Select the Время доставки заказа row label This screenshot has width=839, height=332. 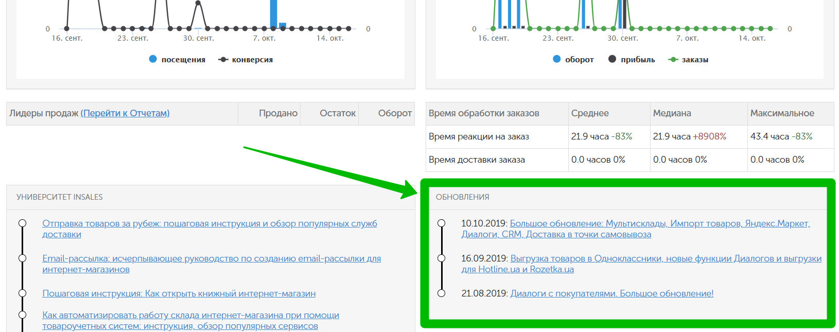coord(477,160)
